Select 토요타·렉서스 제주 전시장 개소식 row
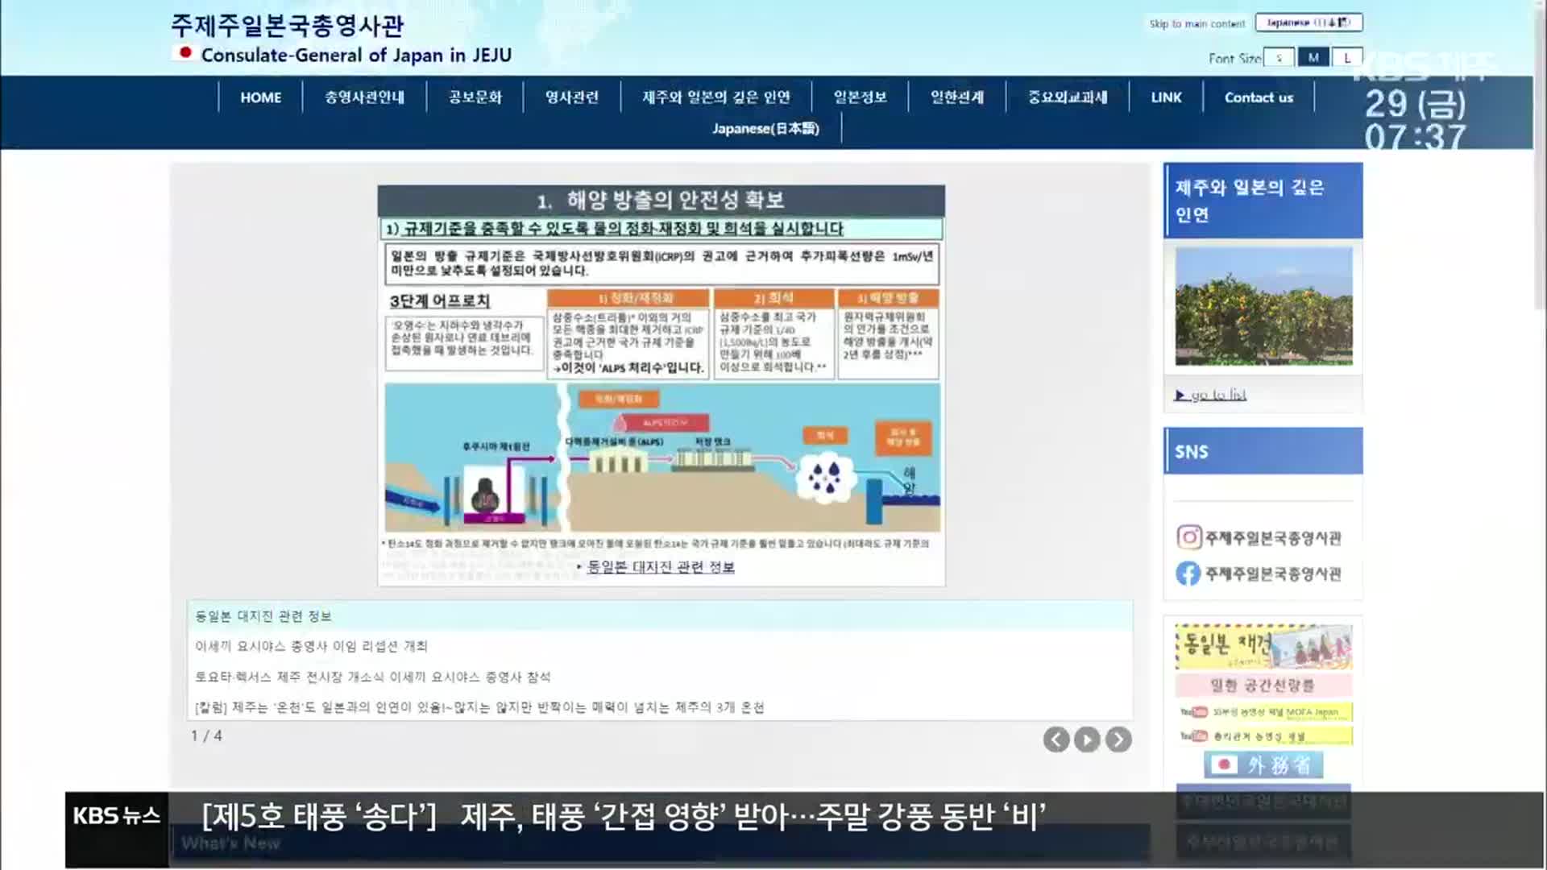This screenshot has height=870, width=1547. pyautogui.click(x=660, y=677)
